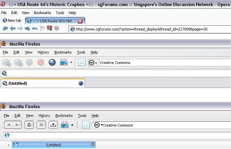The image size is (231, 149).
Task: Open Tools menu in lower Firefox
Action: [82, 116]
